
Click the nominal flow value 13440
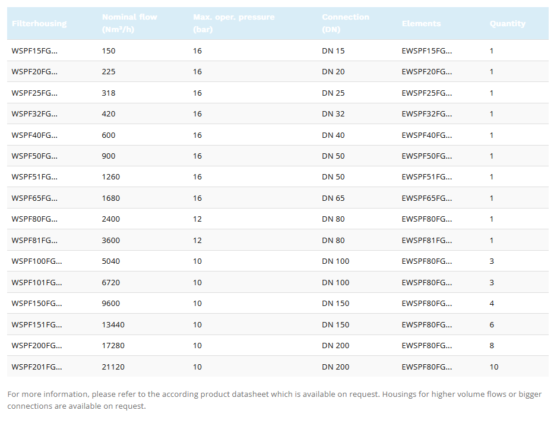[113, 325]
